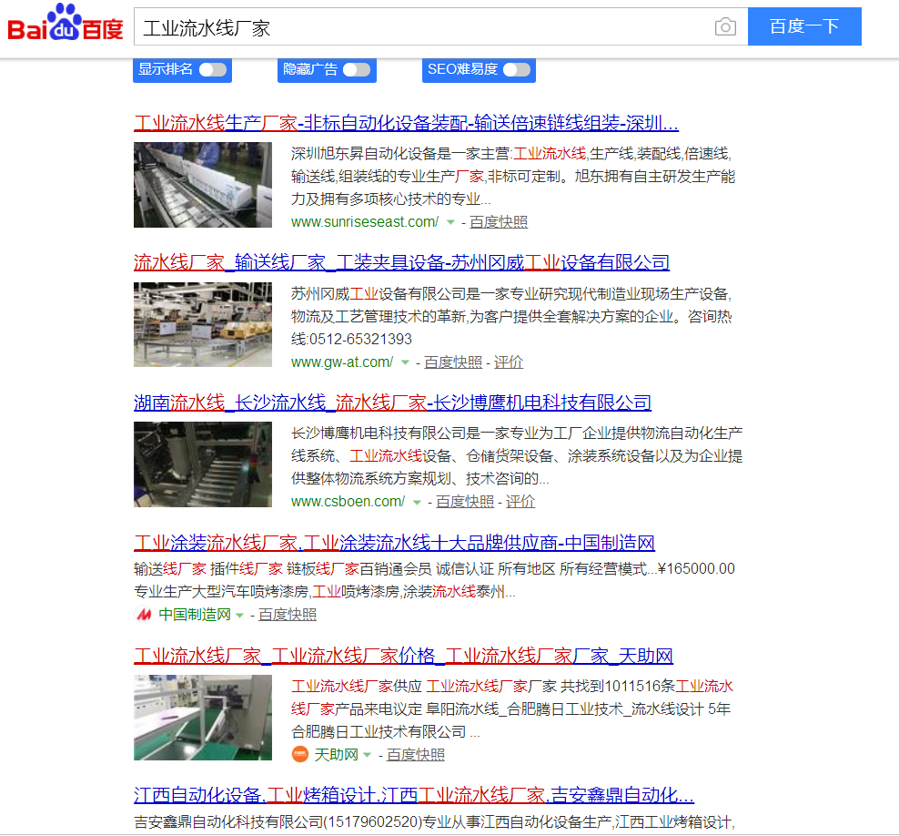Open 百度快照 for sunriseseast.com result
899x836 pixels.
click(499, 222)
